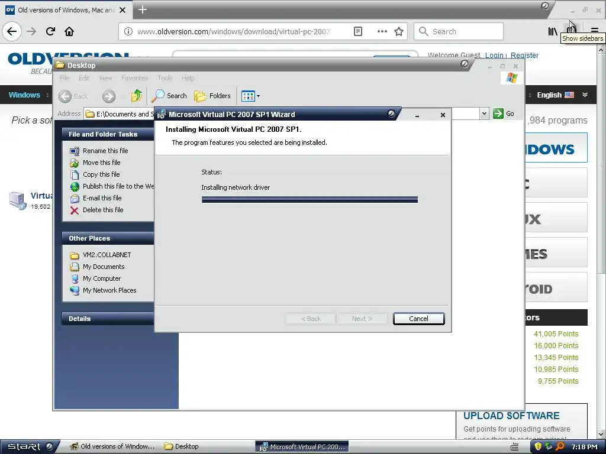This screenshot has height=454, width=606.
Task: Click Register link on oldversion page
Action: click(524, 55)
